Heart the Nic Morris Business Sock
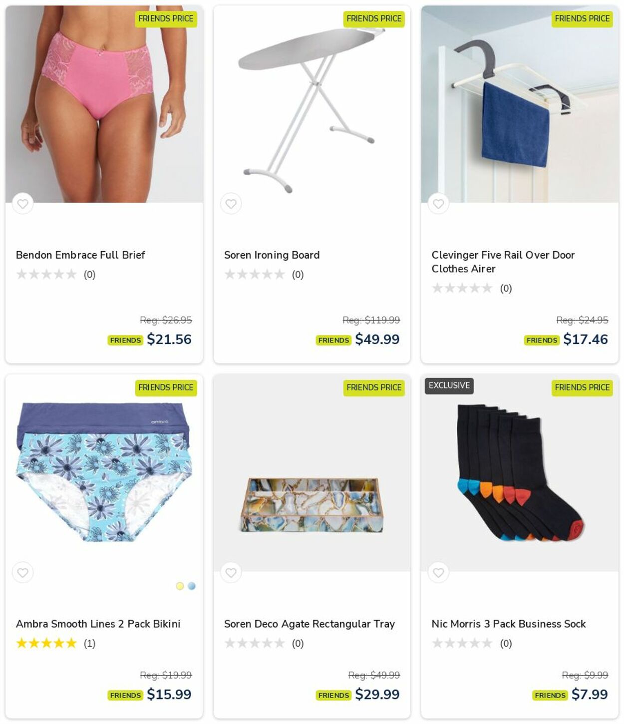Screen dimensions: 624x724 tap(438, 573)
